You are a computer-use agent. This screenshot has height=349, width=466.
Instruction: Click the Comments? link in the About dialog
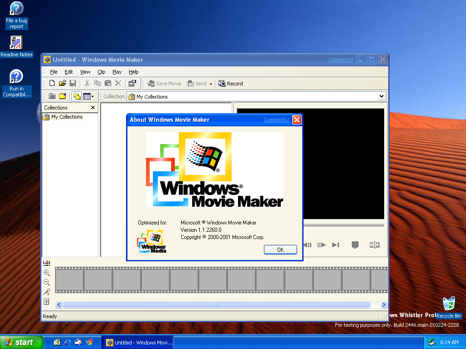276,120
